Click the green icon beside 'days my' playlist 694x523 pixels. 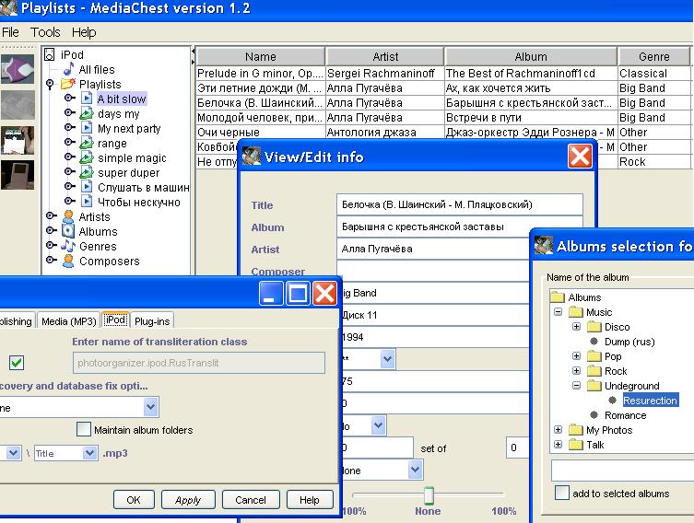87,114
